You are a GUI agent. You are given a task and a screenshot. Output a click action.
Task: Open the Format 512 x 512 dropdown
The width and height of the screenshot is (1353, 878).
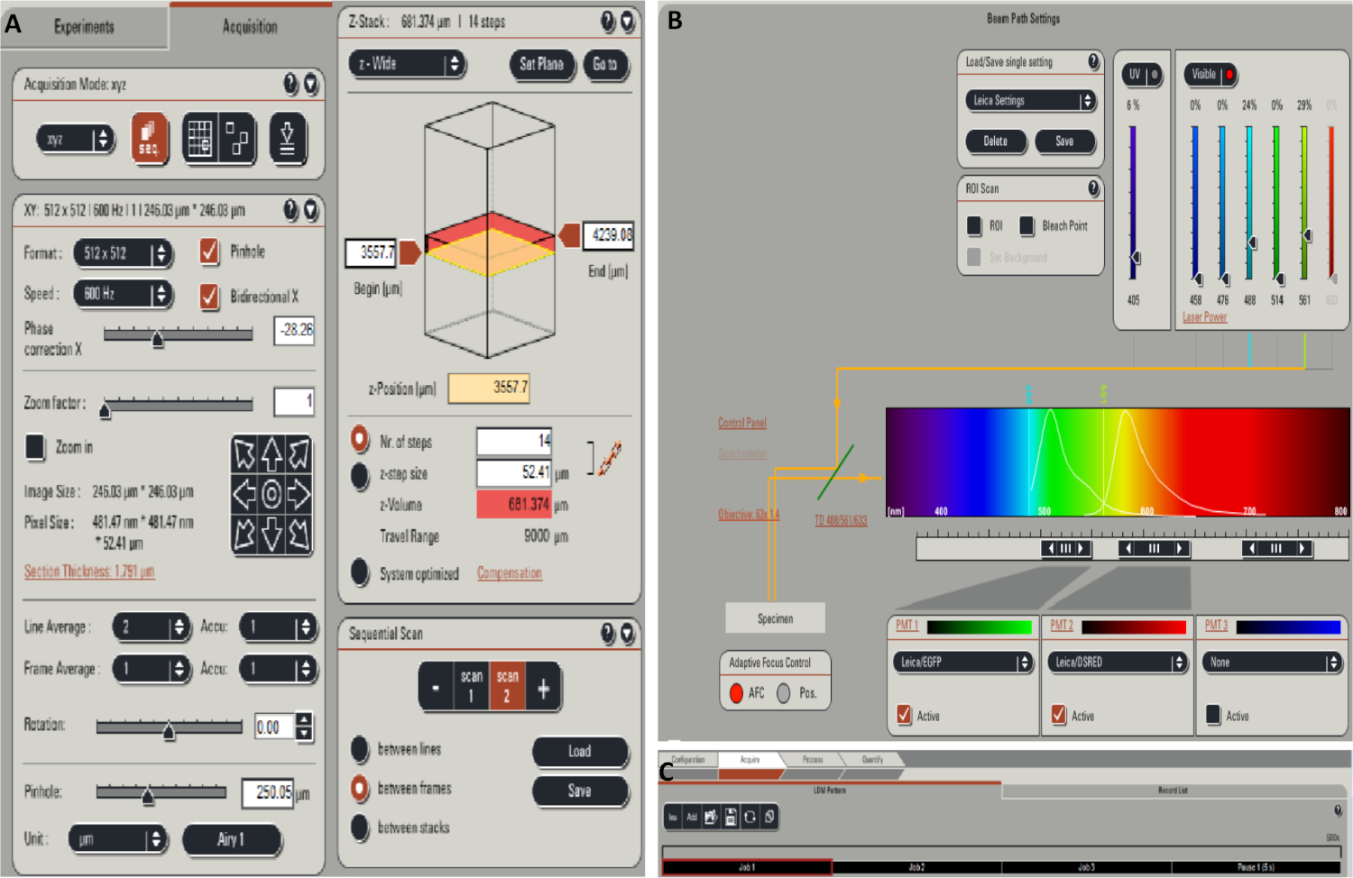point(123,253)
